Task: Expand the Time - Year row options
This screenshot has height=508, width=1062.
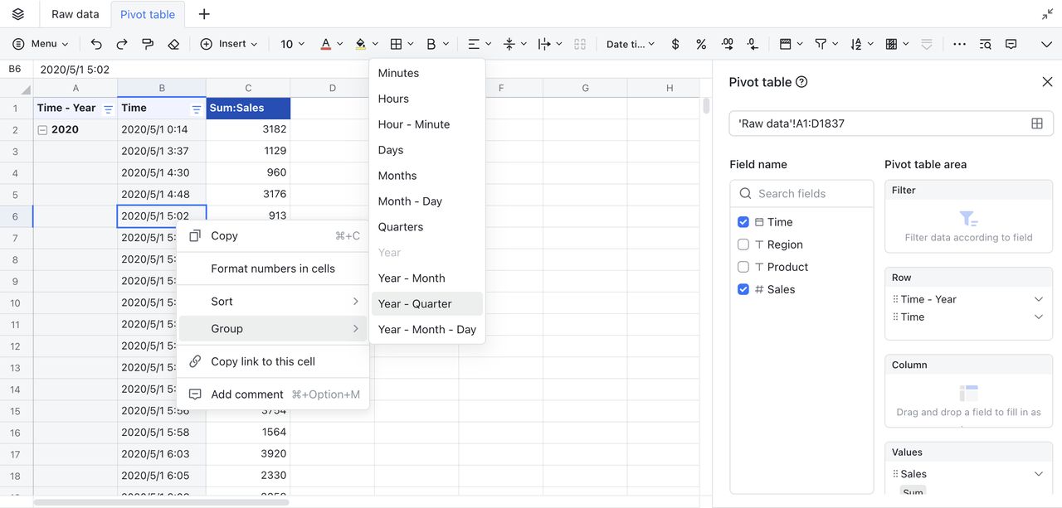Action: [x=1039, y=299]
